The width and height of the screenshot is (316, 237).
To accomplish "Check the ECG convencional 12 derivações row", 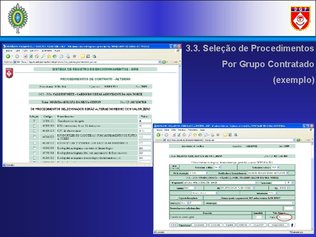I will pyautogui.click(x=35, y=126).
